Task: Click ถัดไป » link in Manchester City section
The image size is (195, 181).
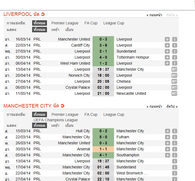Action: pyautogui.click(x=172, y=107)
